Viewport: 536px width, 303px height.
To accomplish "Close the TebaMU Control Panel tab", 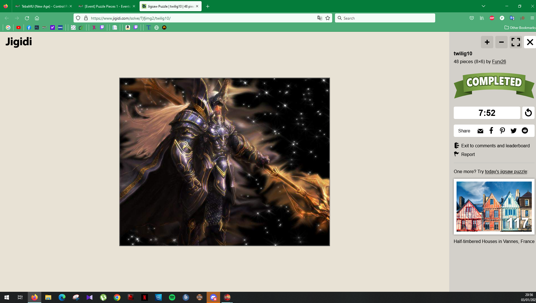I will point(71,6).
